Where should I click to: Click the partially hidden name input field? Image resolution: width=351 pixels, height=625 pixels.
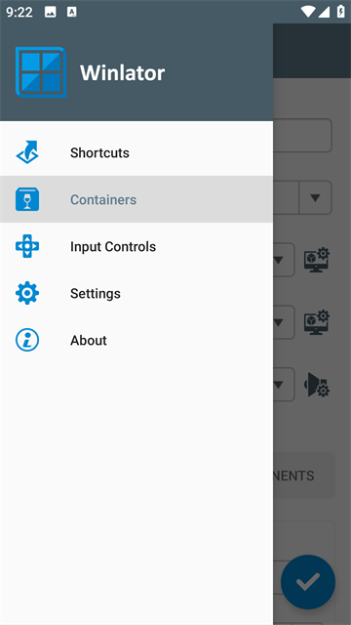302,135
